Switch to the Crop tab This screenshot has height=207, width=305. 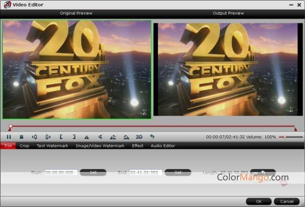[x=24, y=146]
